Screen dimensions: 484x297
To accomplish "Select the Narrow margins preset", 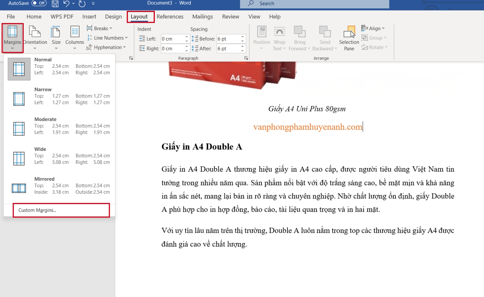I will tap(59, 99).
